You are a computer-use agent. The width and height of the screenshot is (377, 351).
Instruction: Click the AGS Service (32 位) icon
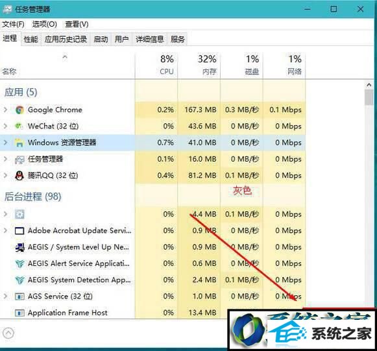point(19,297)
